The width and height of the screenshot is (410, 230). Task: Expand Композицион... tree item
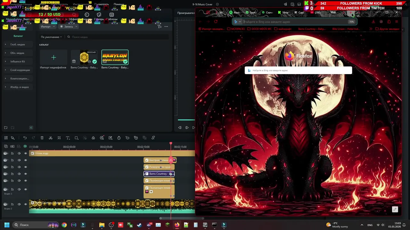tap(5, 79)
